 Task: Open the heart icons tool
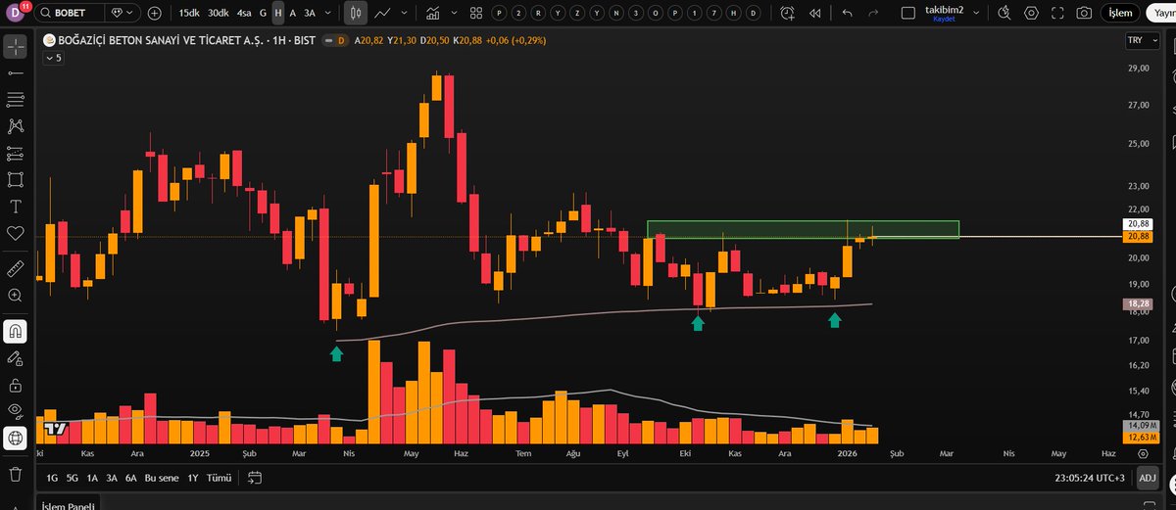tap(16, 233)
